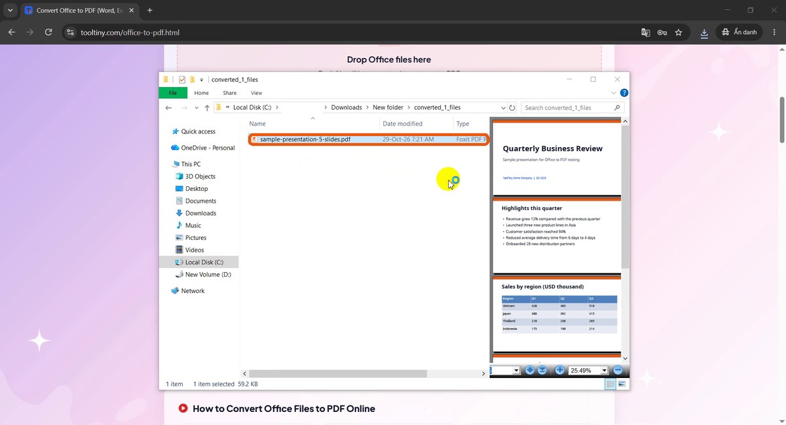Open the 3D Objects folder

click(x=195, y=177)
